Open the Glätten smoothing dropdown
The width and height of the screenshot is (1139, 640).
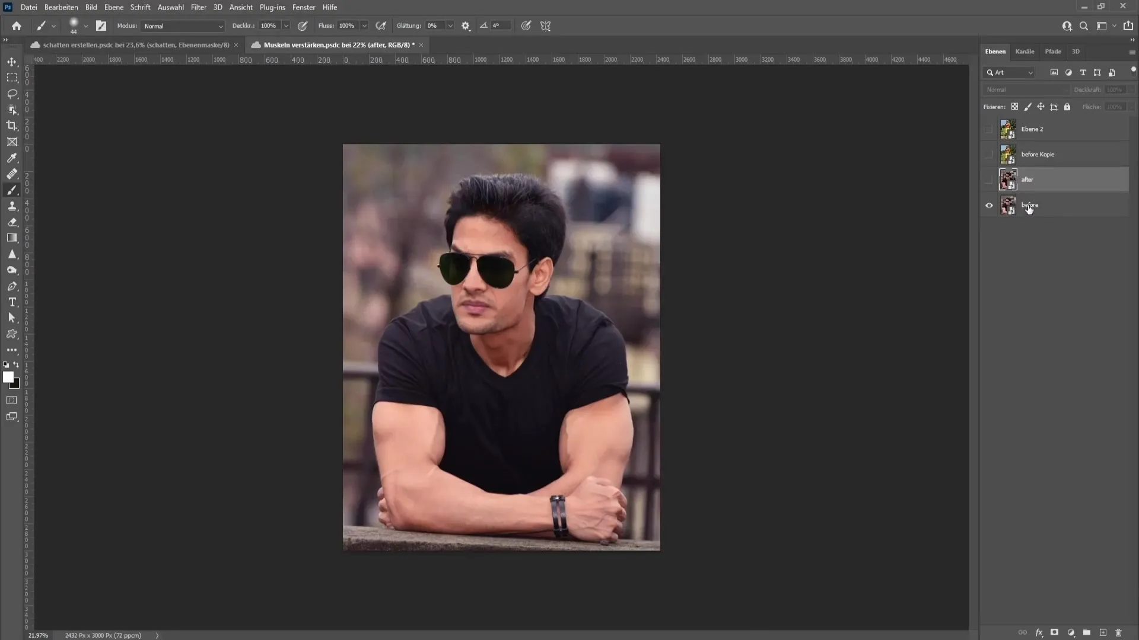coord(451,26)
